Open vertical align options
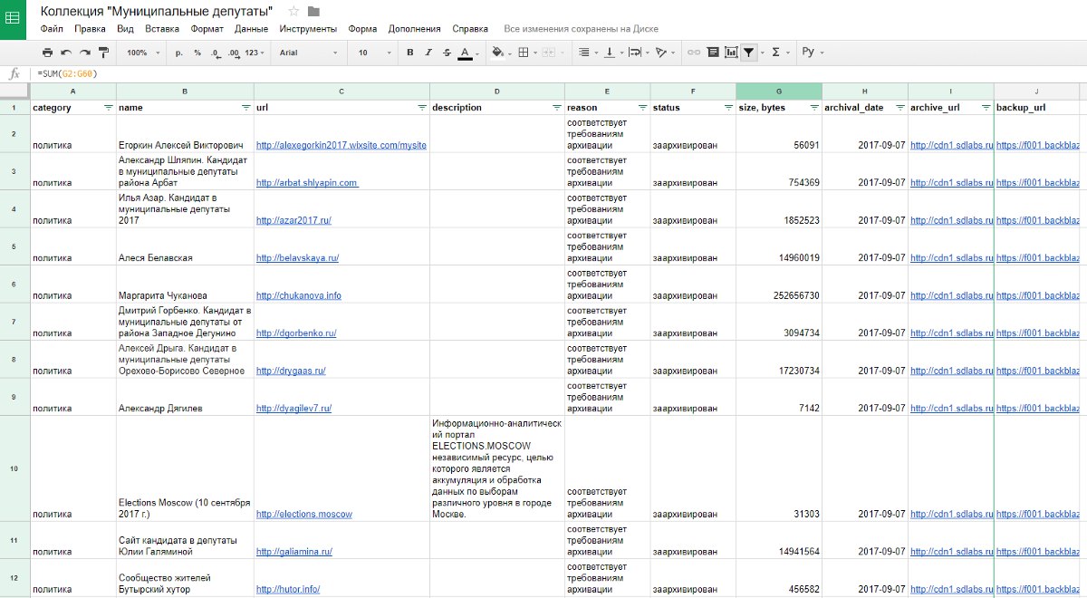This screenshot has height=598, width=1087. click(612, 53)
